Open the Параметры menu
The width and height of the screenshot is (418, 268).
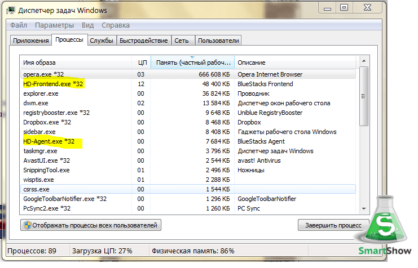pos(54,25)
